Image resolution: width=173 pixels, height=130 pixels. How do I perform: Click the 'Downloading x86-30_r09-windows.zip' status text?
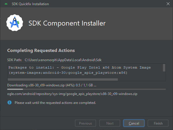click(52, 85)
